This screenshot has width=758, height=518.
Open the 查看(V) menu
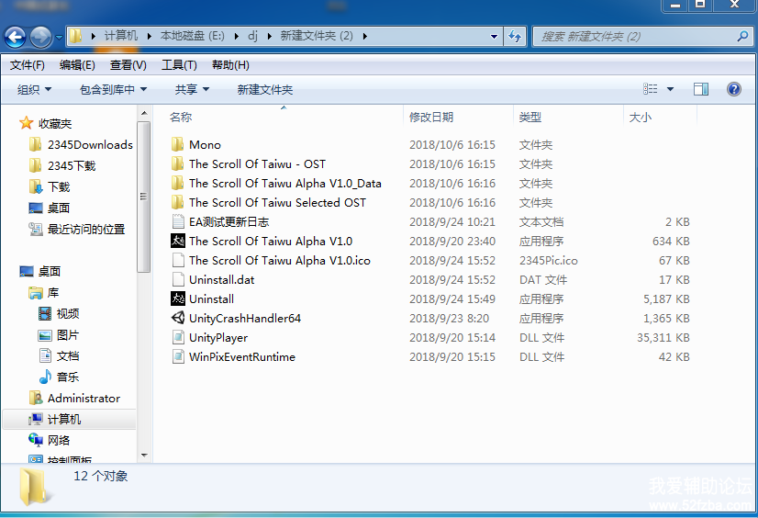click(x=128, y=65)
